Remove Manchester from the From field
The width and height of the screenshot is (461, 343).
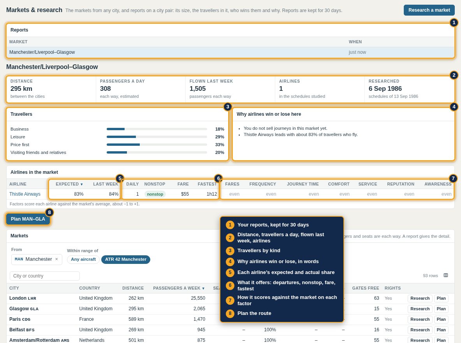[56, 259]
